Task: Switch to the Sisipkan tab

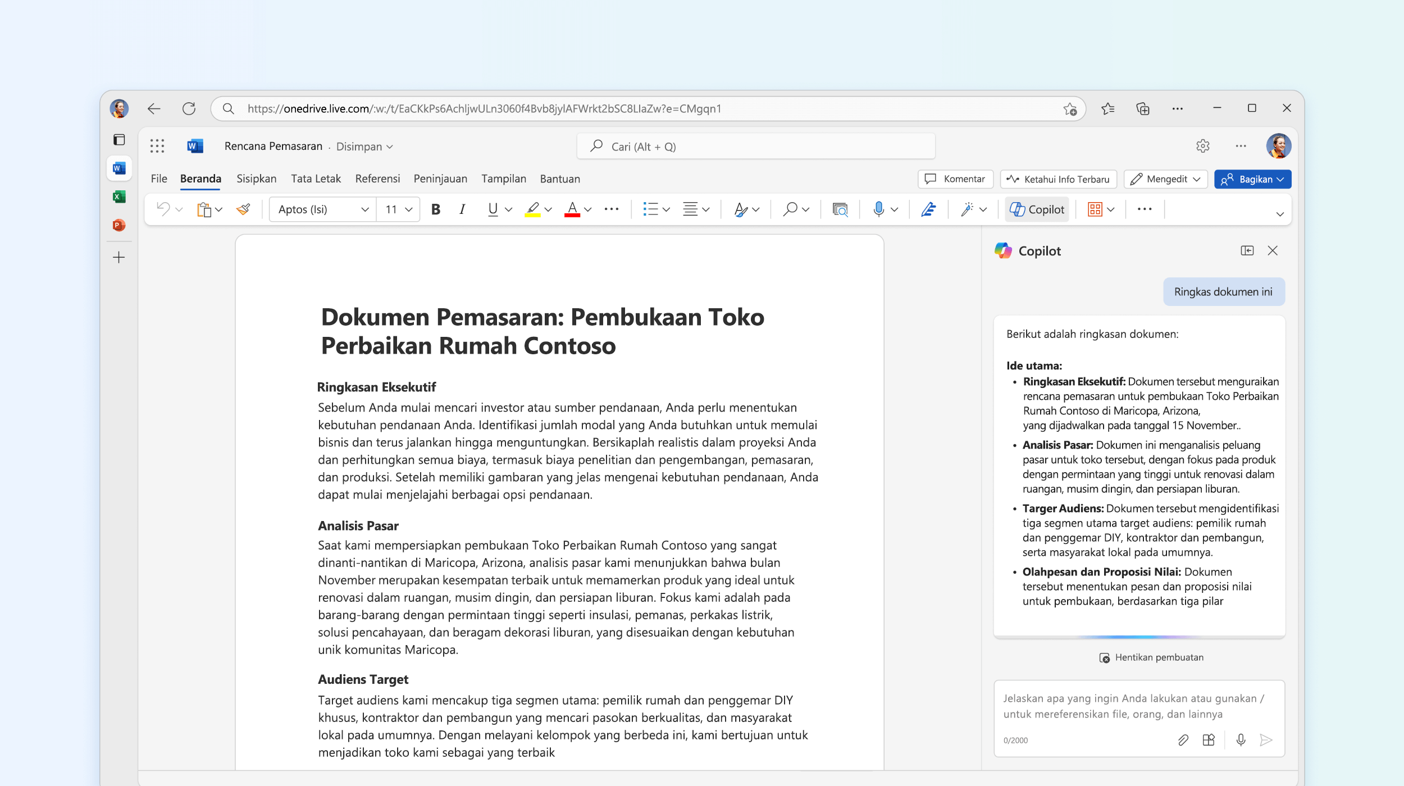Action: (x=256, y=179)
